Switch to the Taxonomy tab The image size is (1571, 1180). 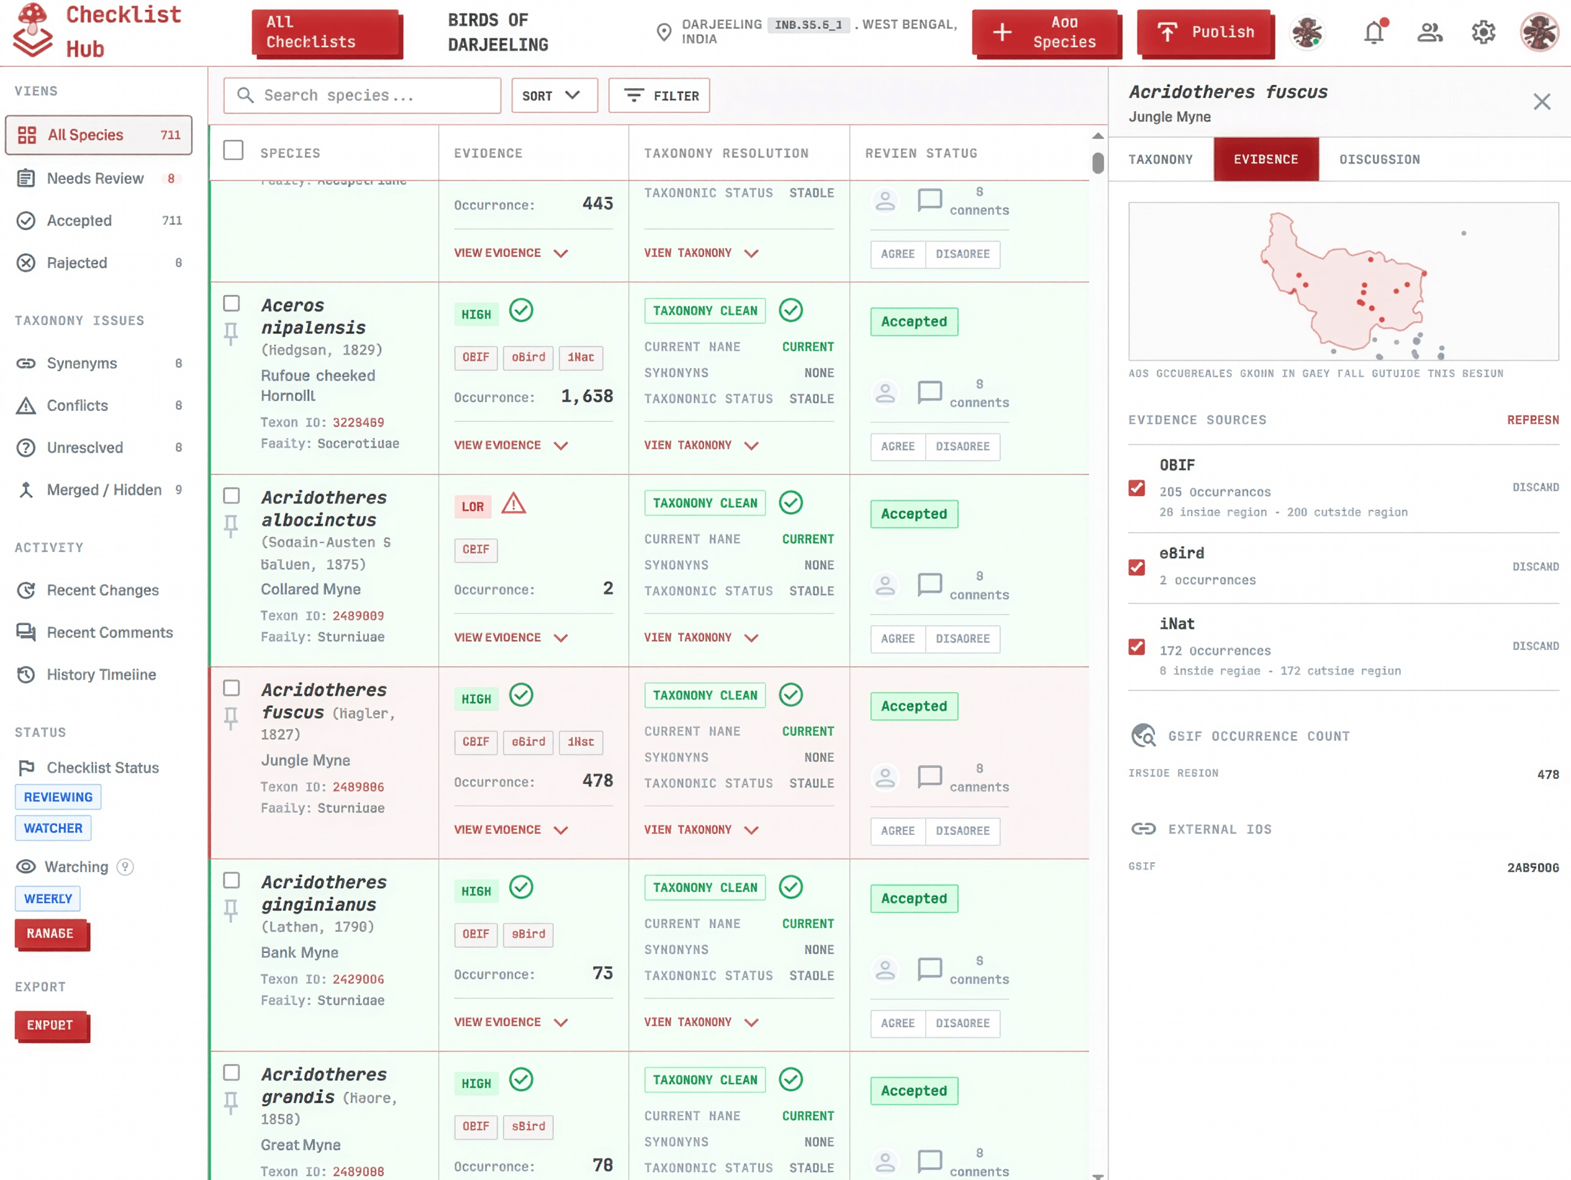click(1161, 160)
